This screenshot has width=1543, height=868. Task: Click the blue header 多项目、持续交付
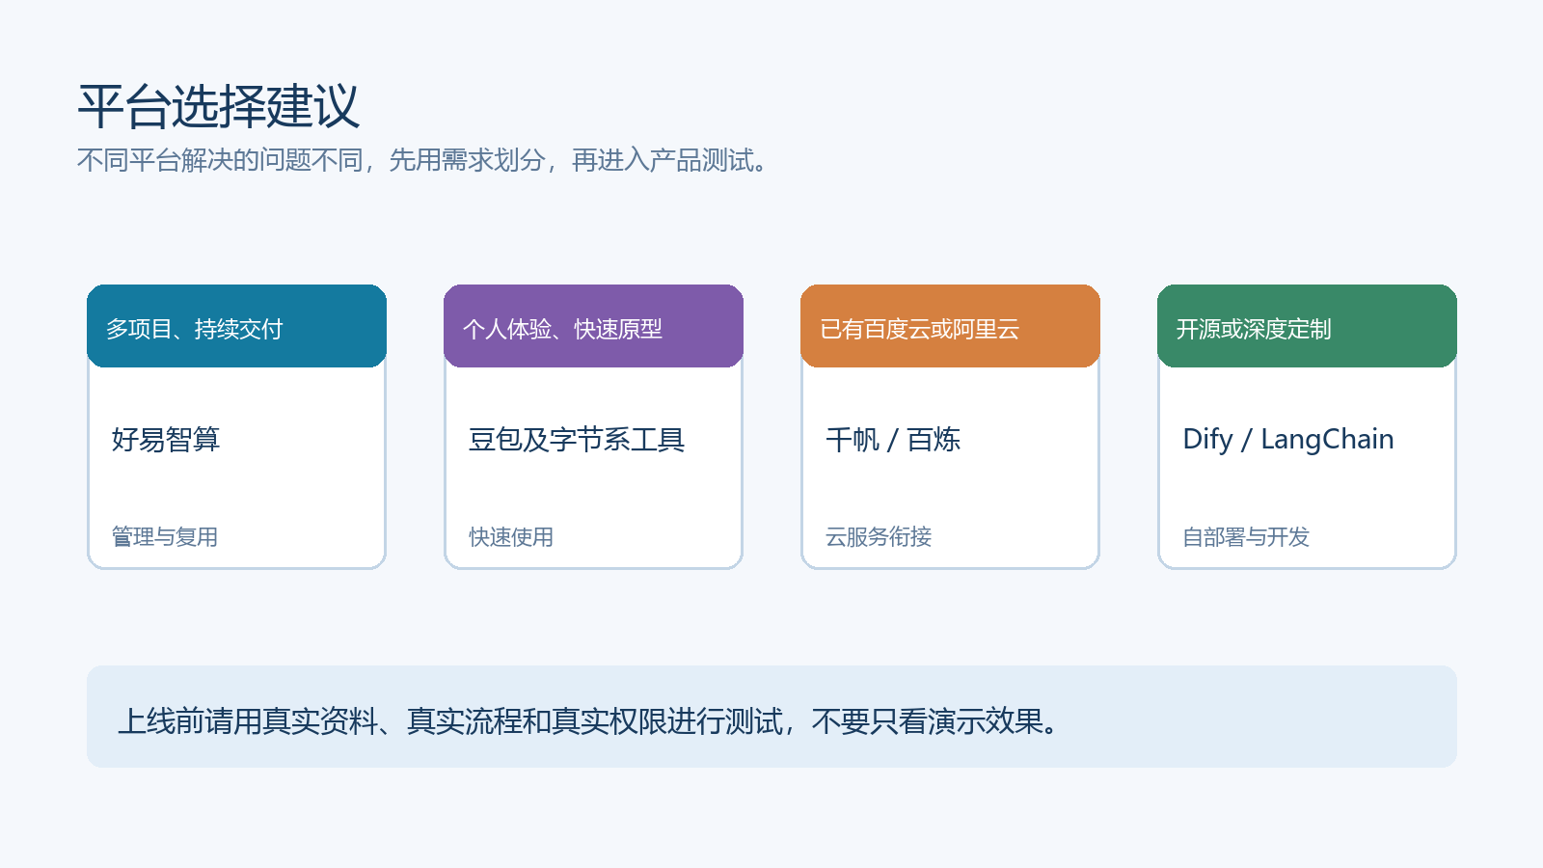pyautogui.click(x=236, y=326)
